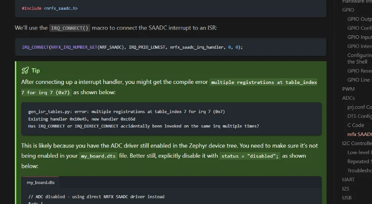The image size is (372, 204).
Task: Select highlighted nrfx SAADC sidebar entry
Action: pos(359,134)
